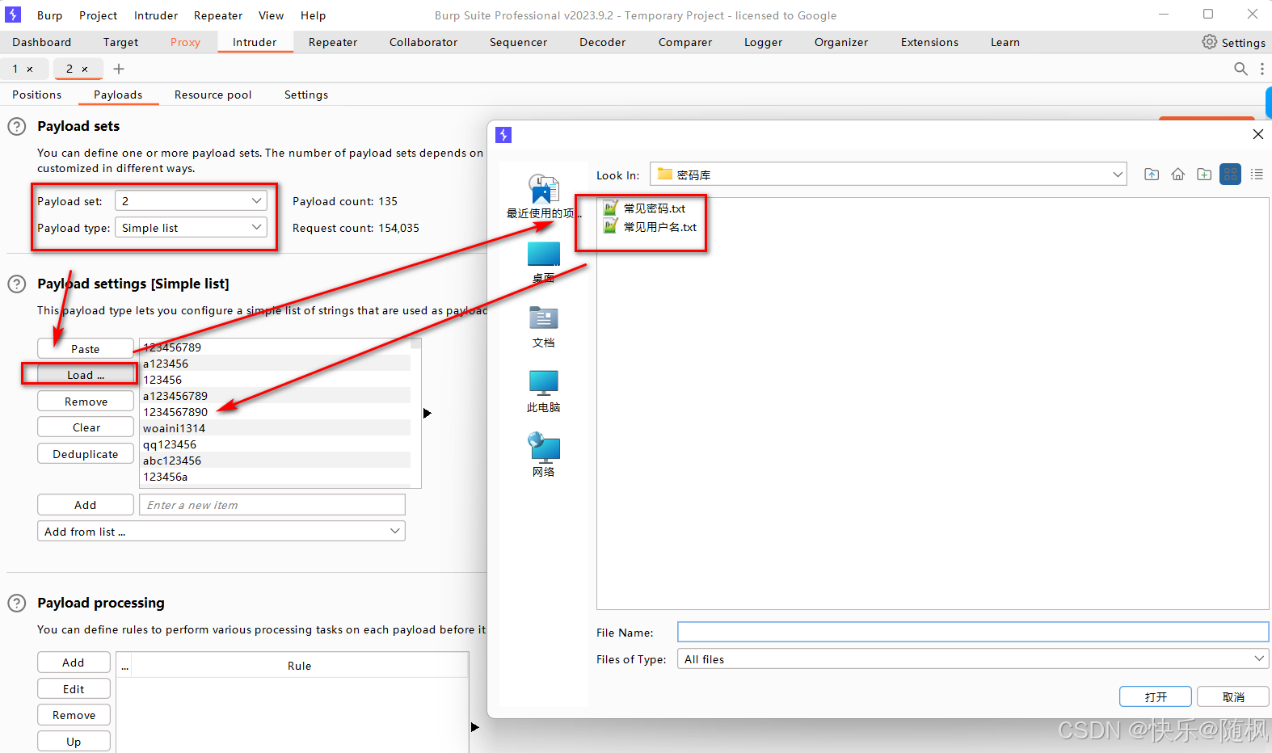Open help for Payload processing
The height and width of the screenshot is (753, 1272).
pyautogui.click(x=16, y=603)
